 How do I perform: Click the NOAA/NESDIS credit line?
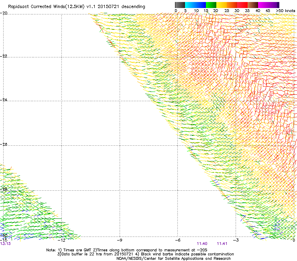pos(173,259)
